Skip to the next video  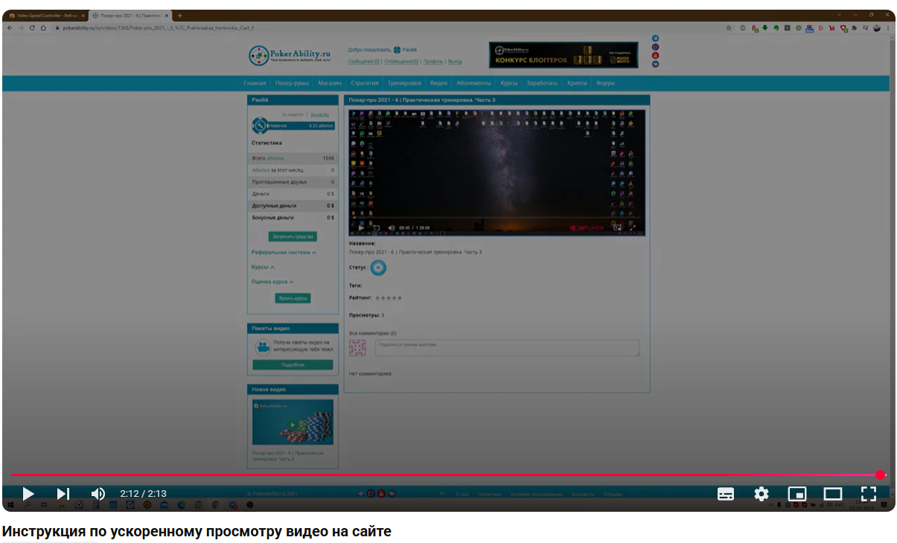(x=63, y=493)
